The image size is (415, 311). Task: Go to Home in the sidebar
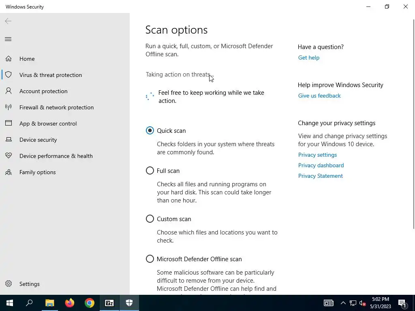(x=27, y=59)
